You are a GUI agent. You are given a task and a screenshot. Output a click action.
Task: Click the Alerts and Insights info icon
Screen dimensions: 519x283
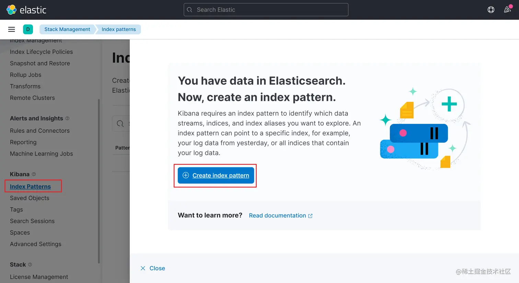(67, 118)
